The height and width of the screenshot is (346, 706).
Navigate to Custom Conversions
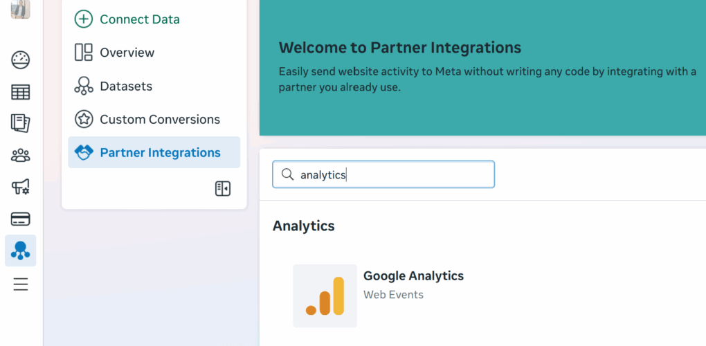(159, 119)
